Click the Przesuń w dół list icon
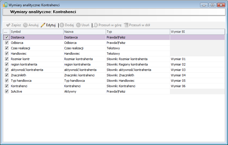The image size is (228, 145). click(x=126, y=25)
